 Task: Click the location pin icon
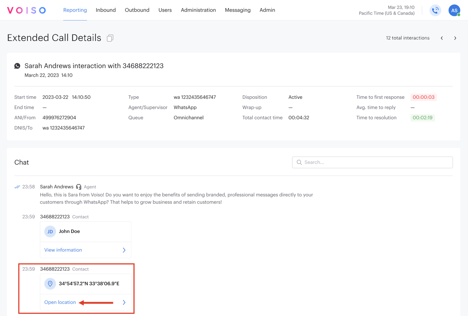coord(50,284)
